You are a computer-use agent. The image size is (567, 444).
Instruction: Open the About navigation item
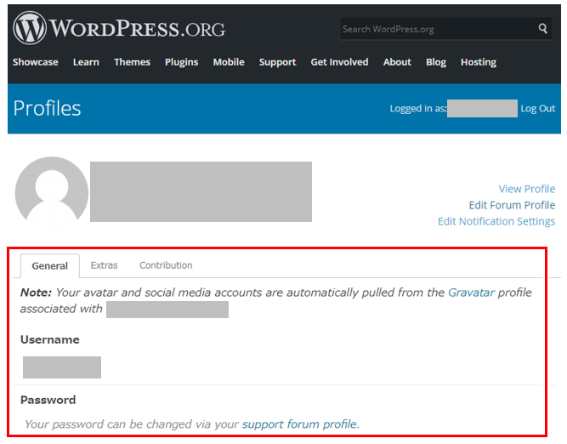click(397, 62)
